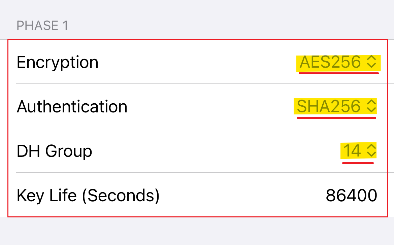Tap the Authentication up-down chevron icon

tap(370, 106)
